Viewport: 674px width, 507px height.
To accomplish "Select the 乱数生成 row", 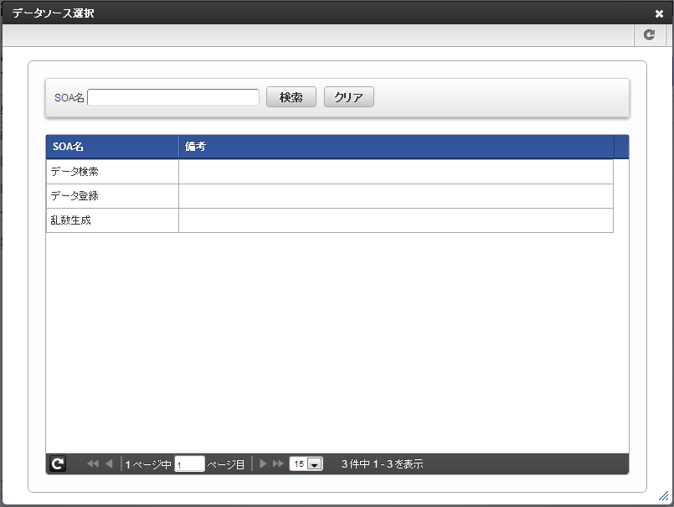I will [x=330, y=220].
